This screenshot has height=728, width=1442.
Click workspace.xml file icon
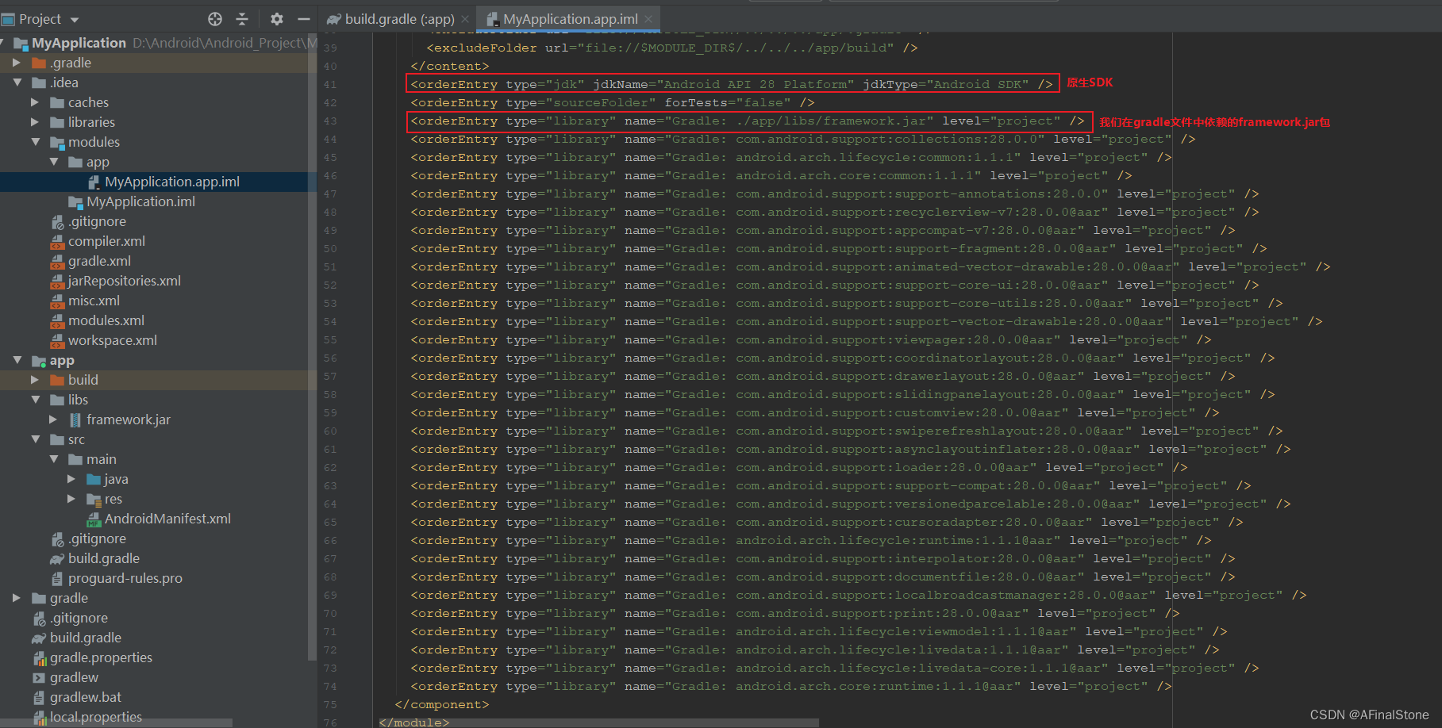pos(57,340)
